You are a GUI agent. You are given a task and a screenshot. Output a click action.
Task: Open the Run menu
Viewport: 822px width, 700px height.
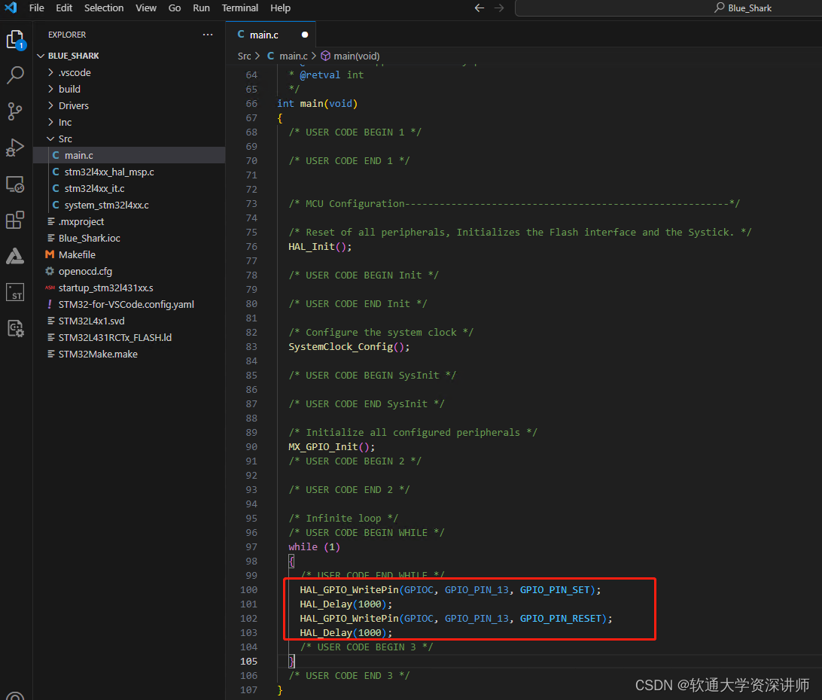point(201,8)
